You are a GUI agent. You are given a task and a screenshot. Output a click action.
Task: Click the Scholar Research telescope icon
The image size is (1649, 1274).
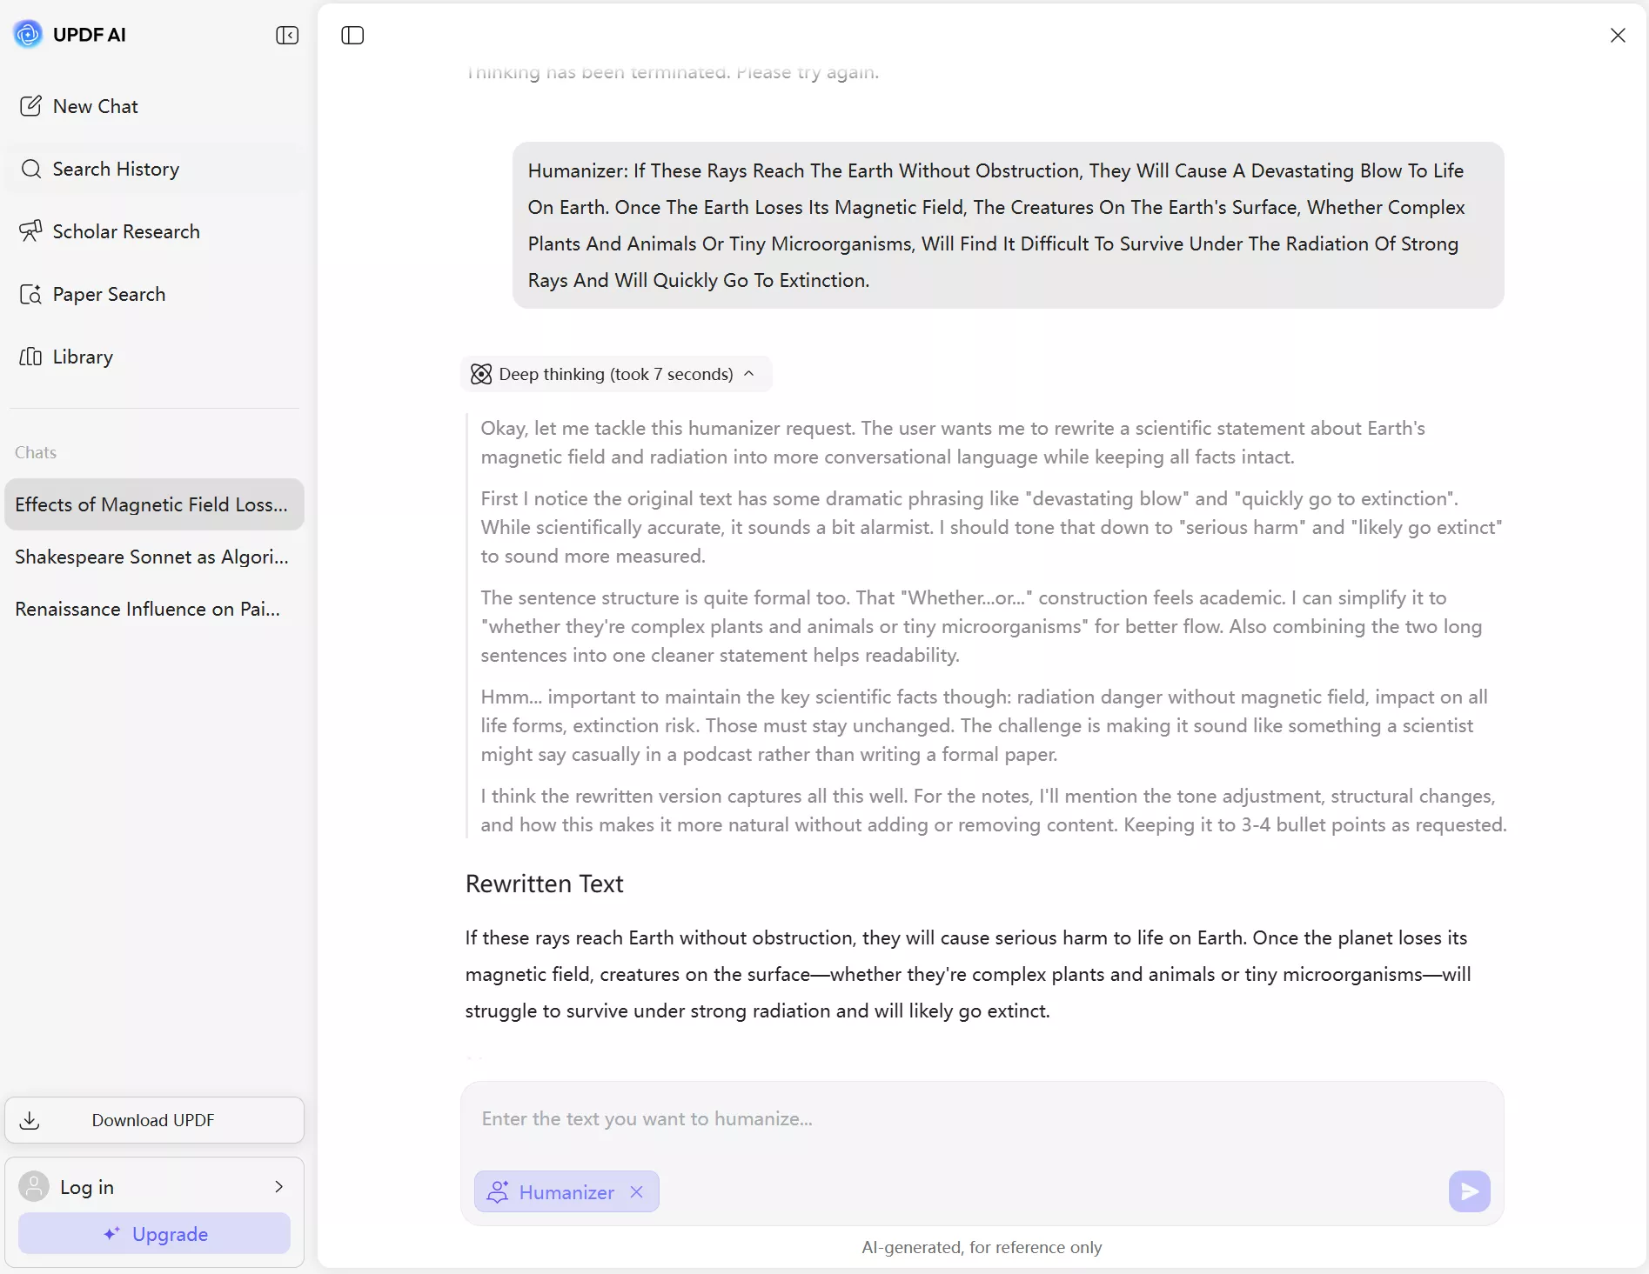pos(30,231)
